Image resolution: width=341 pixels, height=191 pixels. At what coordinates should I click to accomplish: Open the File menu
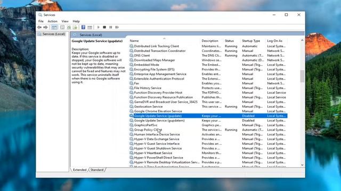(41, 21)
